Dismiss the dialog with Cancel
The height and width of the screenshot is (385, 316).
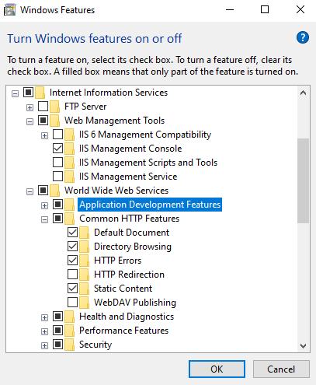pos(281,369)
